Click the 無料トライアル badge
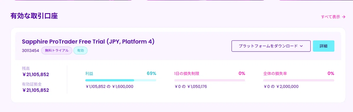353x112 pixels. click(x=57, y=51)
